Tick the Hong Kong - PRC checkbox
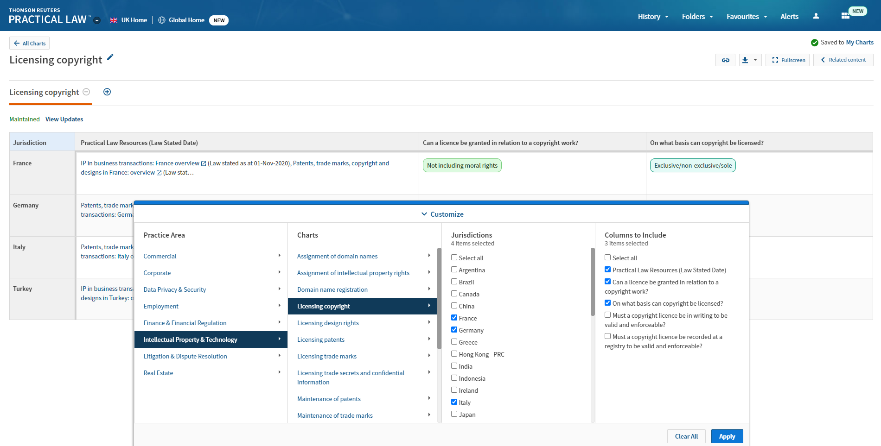The height and width of the screenshot is (446, 881). click(x=454, y=354)
